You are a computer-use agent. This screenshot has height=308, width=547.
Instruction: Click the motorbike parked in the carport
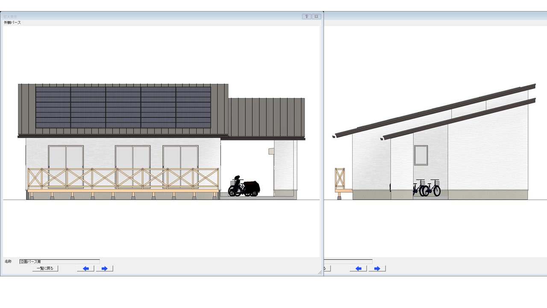(x=244, y=187)
